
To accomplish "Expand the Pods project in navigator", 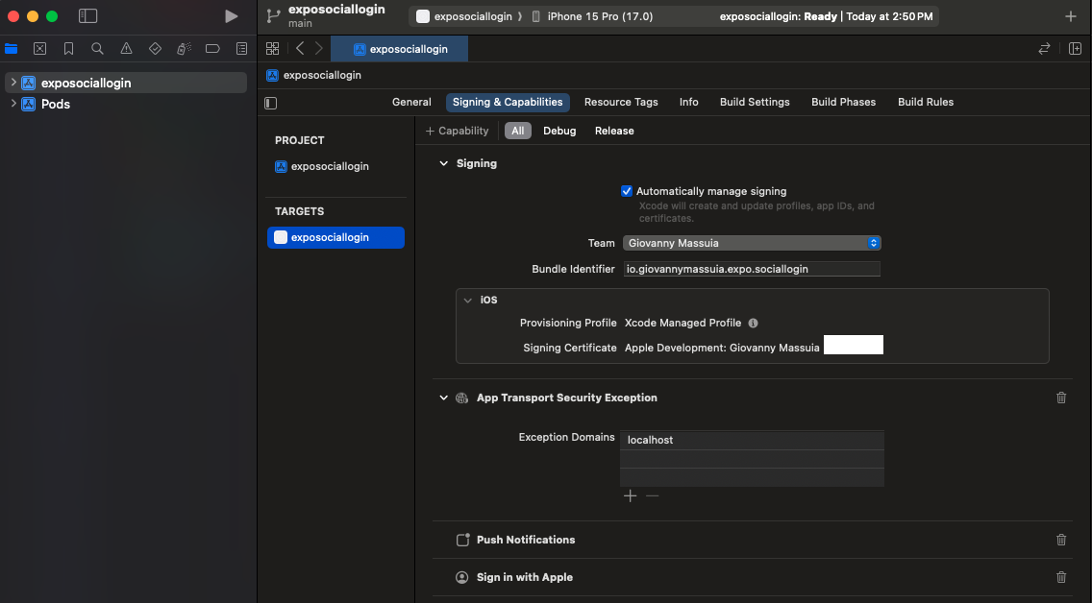I will tap(13, 104).
